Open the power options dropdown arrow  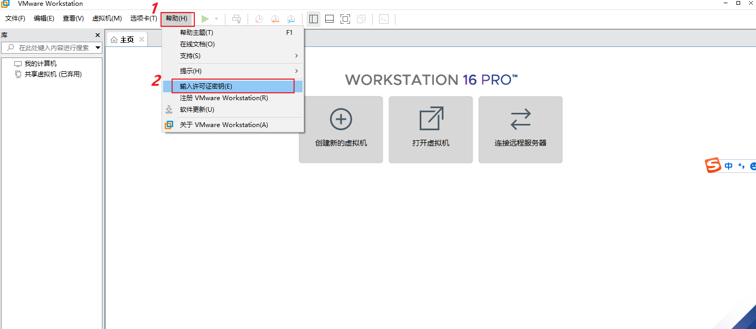(216, 19)
